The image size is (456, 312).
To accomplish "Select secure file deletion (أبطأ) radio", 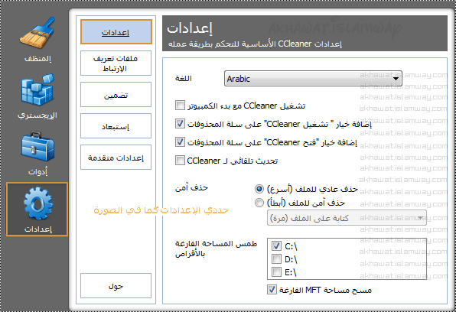I will pyautogui.click(x=259, y=203).
